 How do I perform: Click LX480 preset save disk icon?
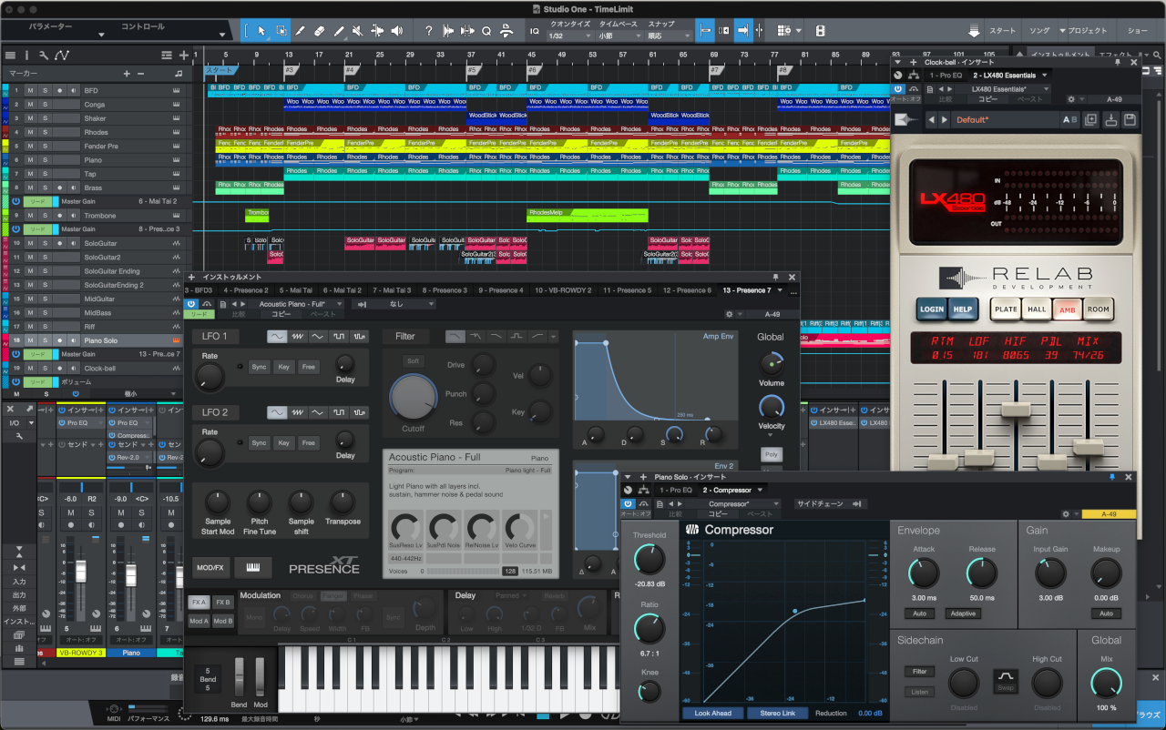(1130, 120)
